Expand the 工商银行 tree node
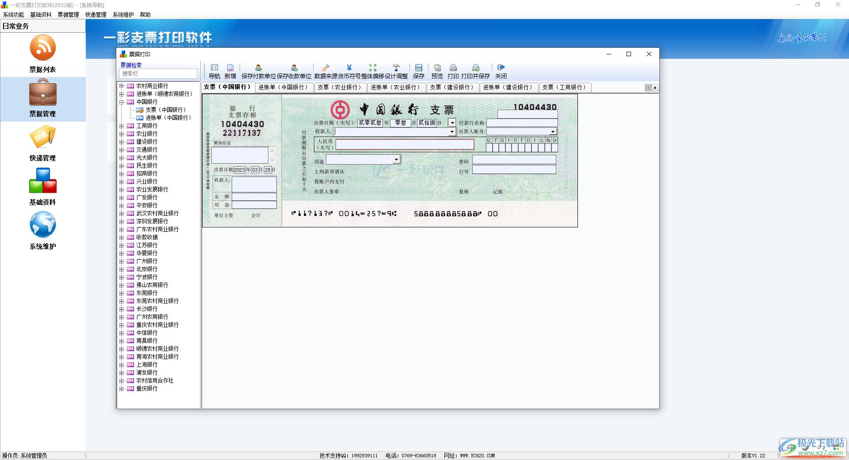This screenshot has height=460, width=849. tap(122, 126)
